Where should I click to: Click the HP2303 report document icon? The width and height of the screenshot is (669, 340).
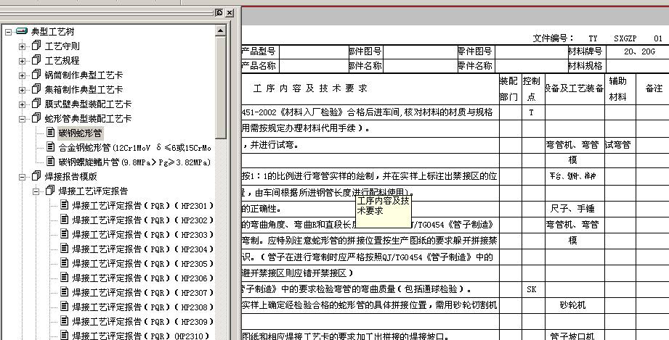point(65,234)
